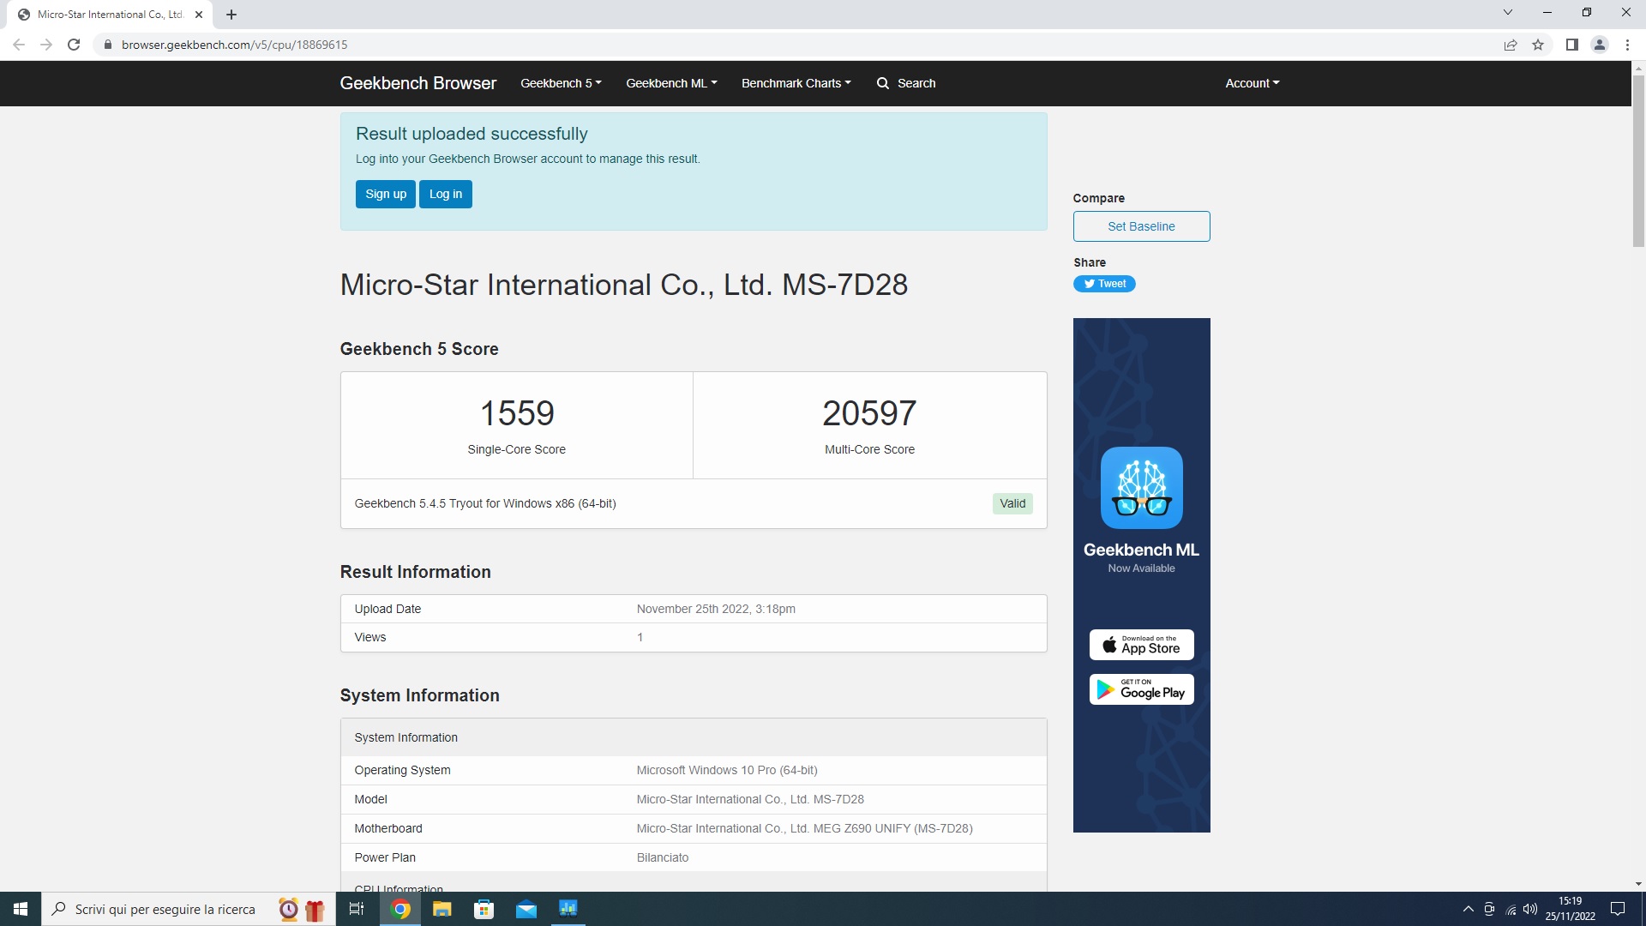Expand the Geekbench ML dropdown menu
This screenshot has width=1646, height=926.
coord(671,83)
